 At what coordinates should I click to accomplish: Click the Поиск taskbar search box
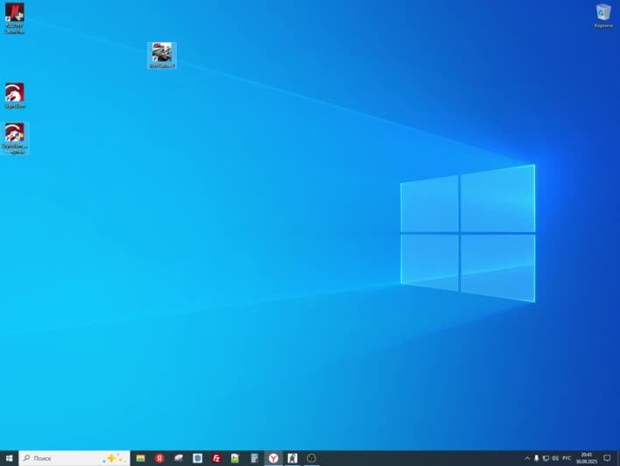pos(74,458)
